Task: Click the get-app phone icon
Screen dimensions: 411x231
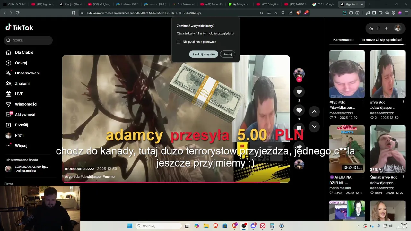Action: tap(379, 29)
